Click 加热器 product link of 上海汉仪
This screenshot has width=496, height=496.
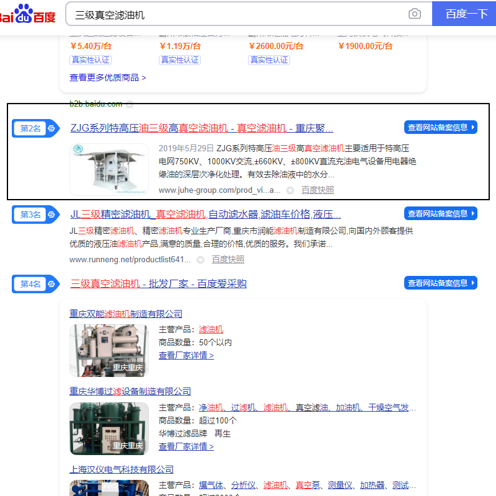372,485
